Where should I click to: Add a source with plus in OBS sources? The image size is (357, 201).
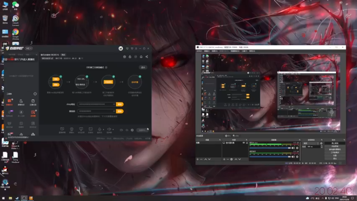click(x=224, y=159)
